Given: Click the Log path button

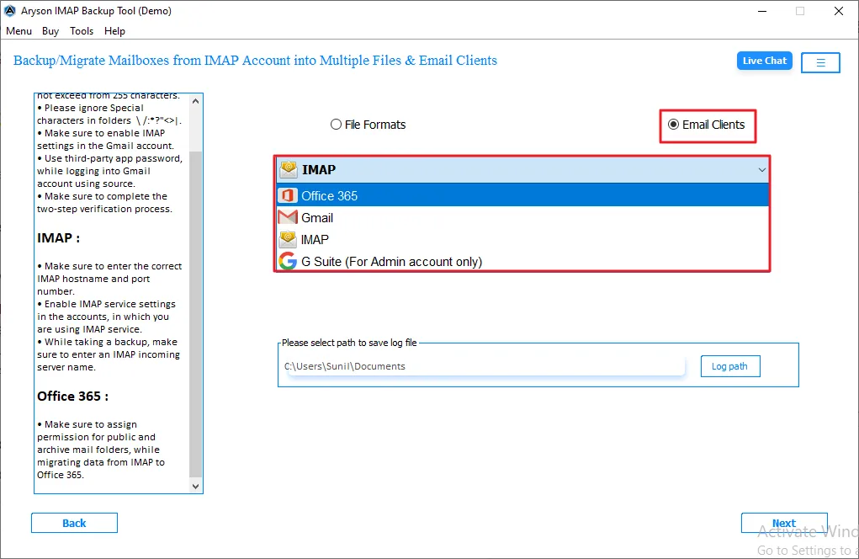Looking at the screenshot, I should pyautogui.click(x=730, y=366).
